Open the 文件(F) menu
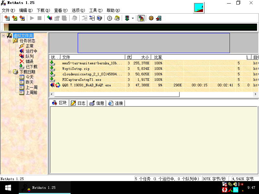259x194 pixels. click(8, 10)
